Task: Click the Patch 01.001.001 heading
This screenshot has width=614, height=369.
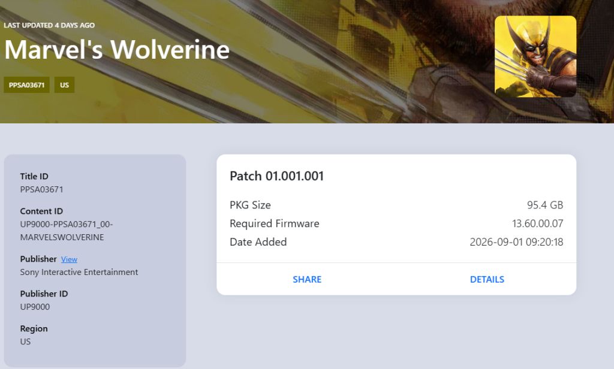Action: point(277,176)
